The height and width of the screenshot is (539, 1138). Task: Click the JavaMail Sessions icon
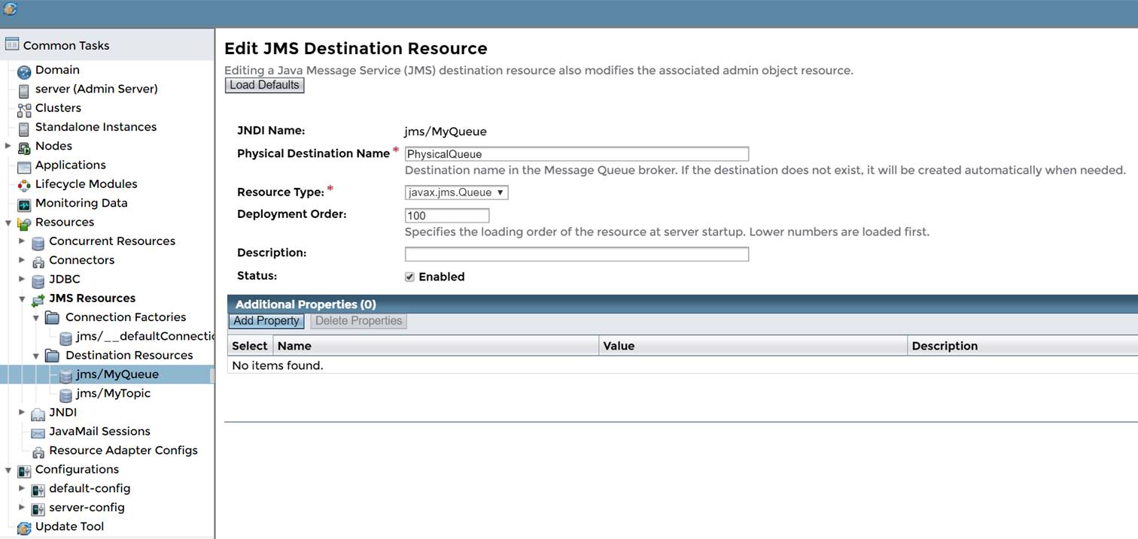point(38,431)
